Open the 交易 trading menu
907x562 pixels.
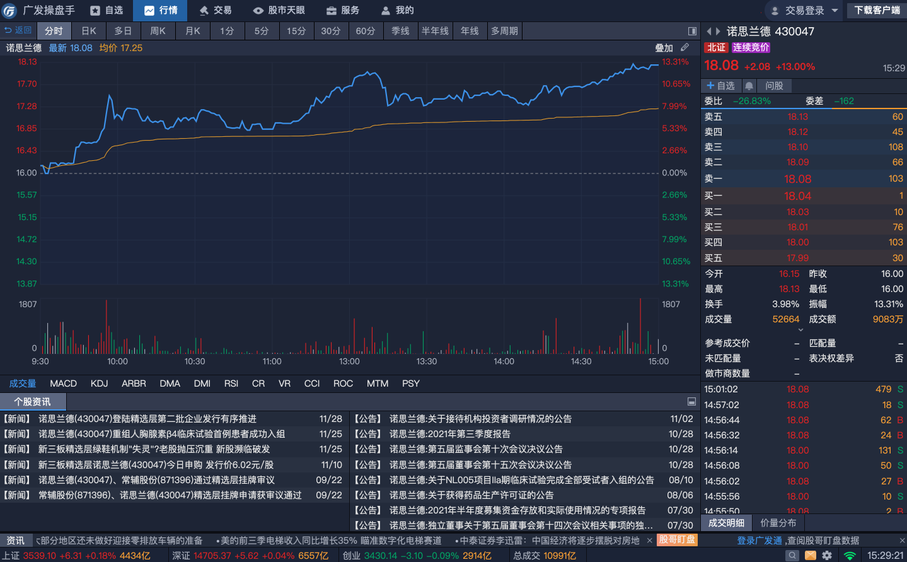coord(216,10)
